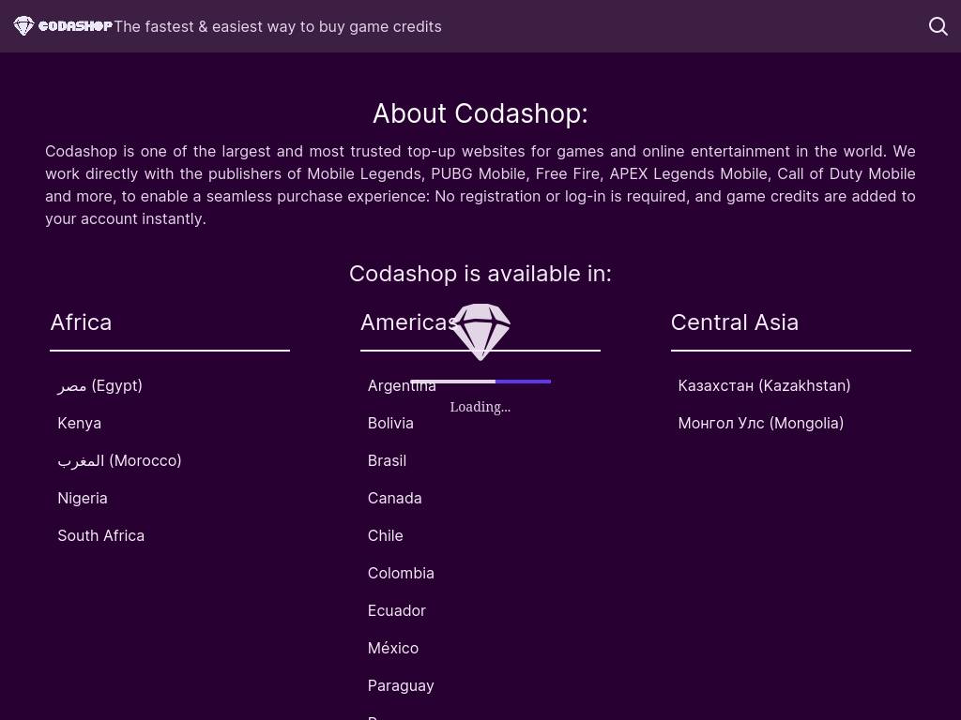961x720 pixels.
Task: Click the Central Asia region heading
Action: pos(735,322)
